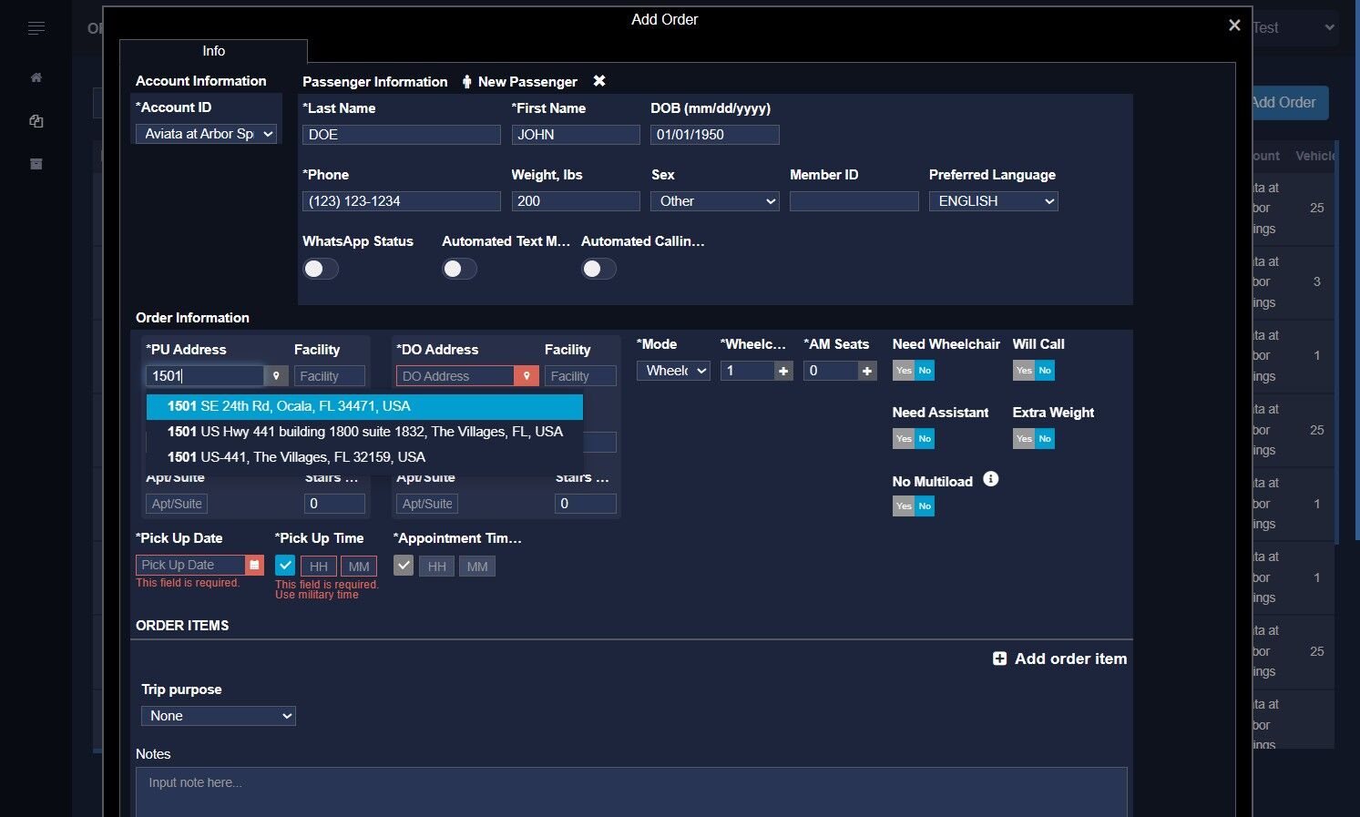Click the PU Address map pin icon
The height and width of the screenshot is (817, 1360).
(x=276, y=376)
